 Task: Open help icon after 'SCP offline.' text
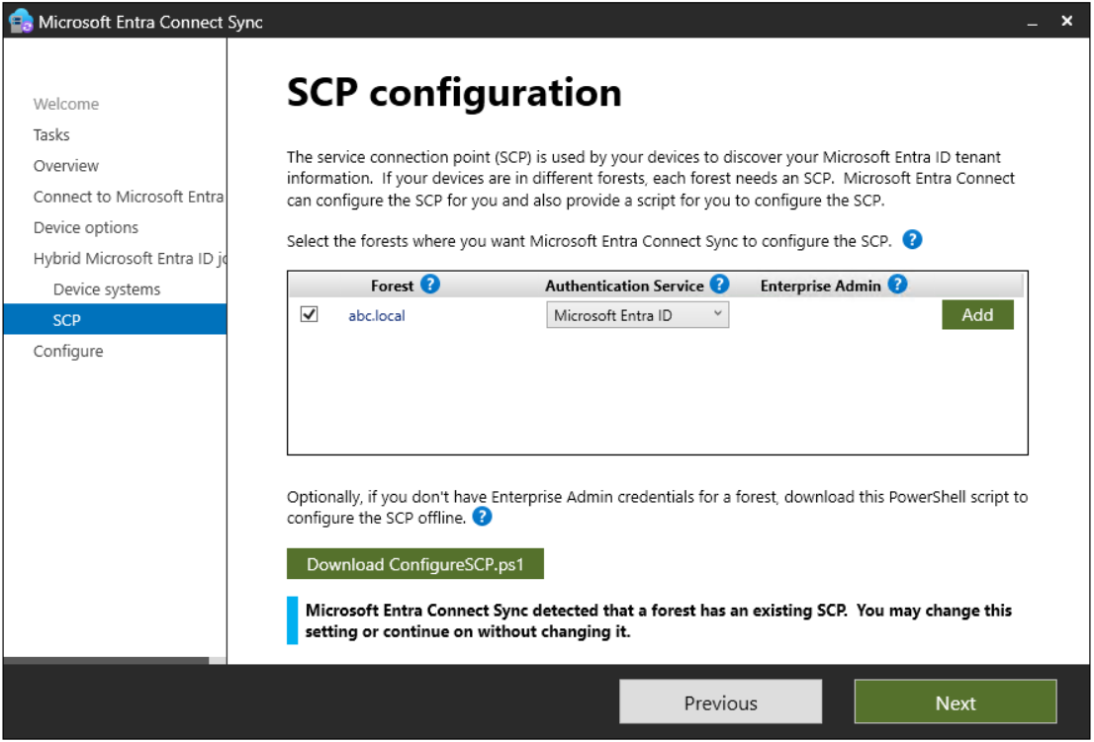coord(482,517)
